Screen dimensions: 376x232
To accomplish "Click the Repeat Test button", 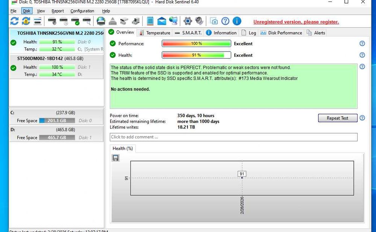I will point(337,118).
